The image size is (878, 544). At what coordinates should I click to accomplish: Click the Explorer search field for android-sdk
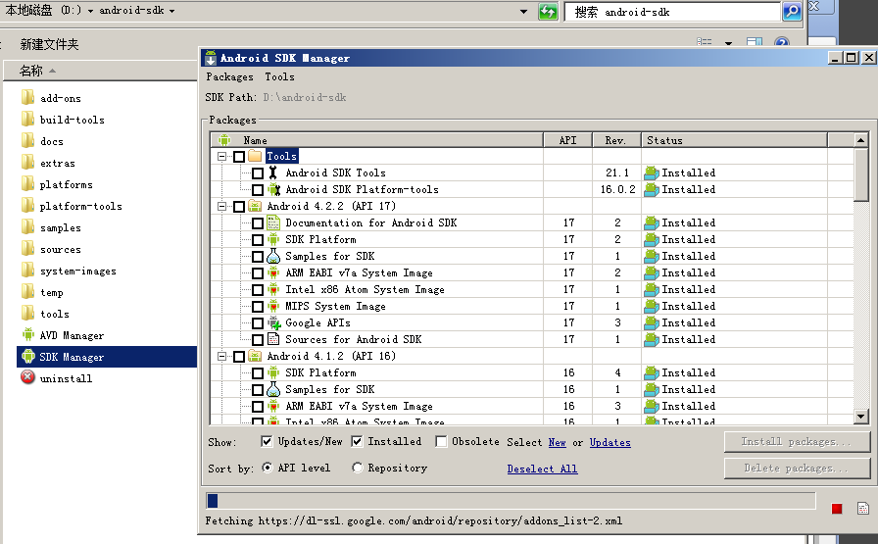coord(672,11)
